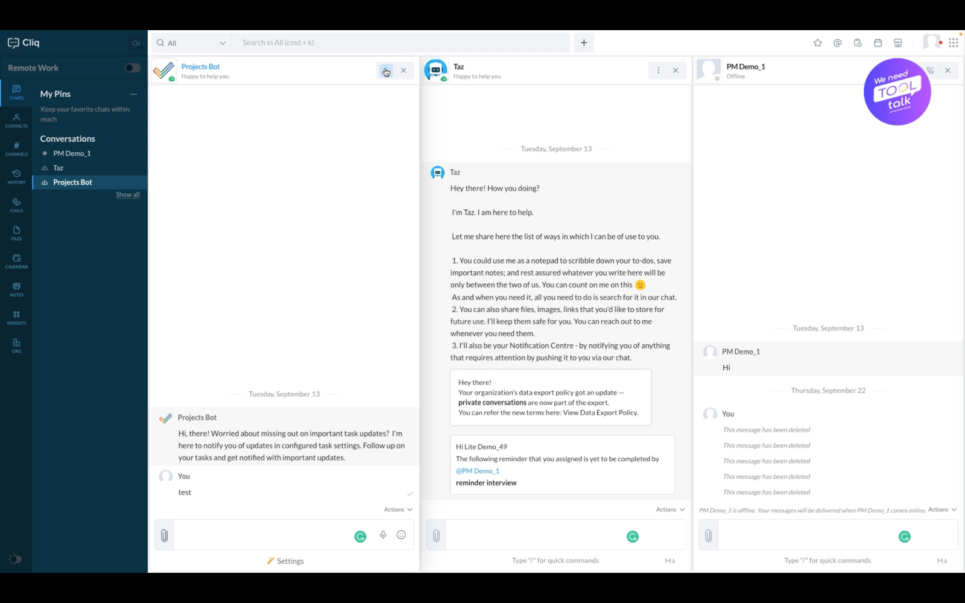Click microphone icon in Projects Bot input

pos(383,535)
